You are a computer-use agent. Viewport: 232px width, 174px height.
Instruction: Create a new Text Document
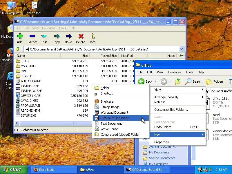(x=121, y=124)
